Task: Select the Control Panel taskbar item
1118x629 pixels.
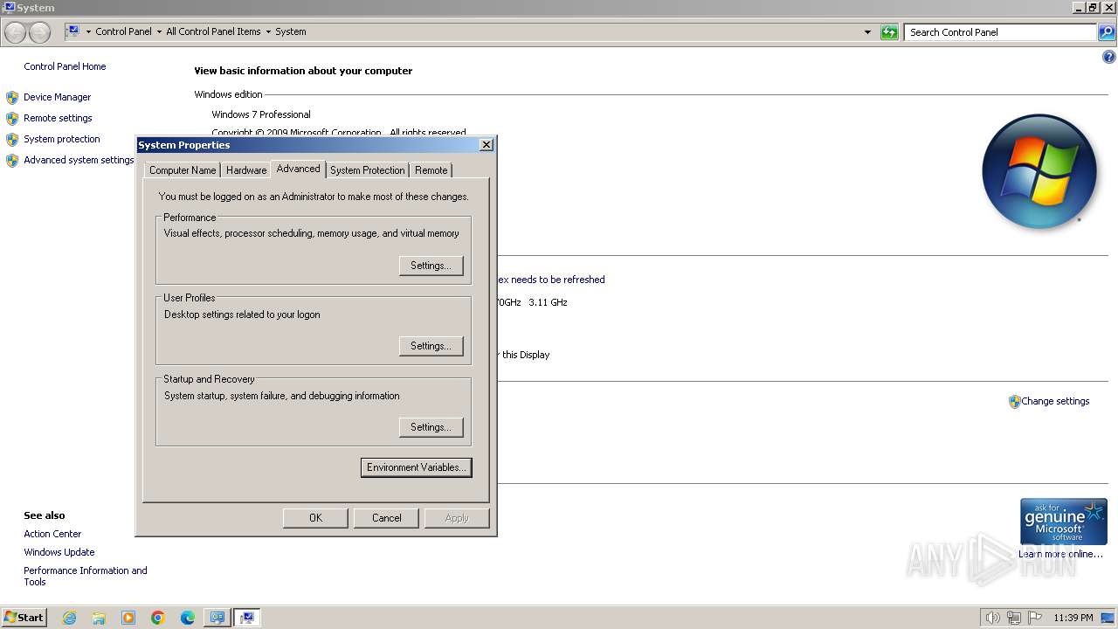Action: (x=216, y=618)
